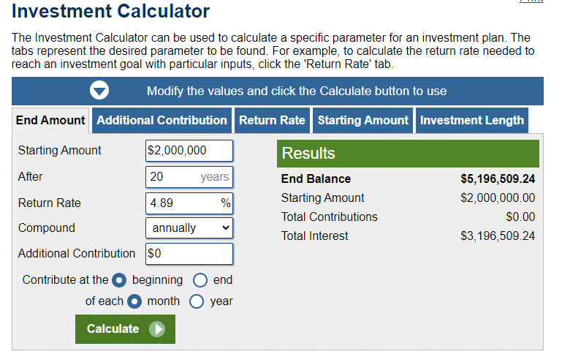Click the green Results header
This screenshot has height=357, width=562.
tap(408, 154)
